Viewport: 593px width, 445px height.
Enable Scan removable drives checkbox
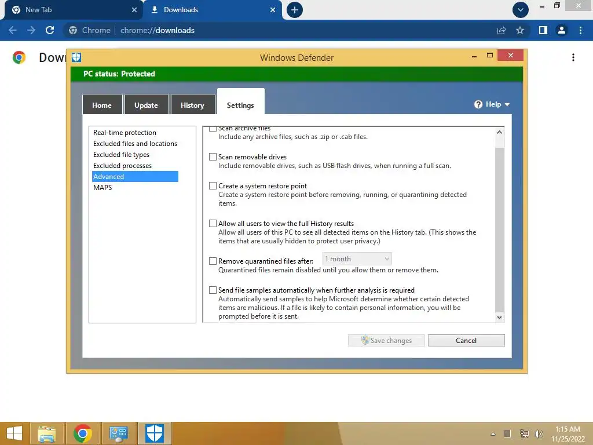point(213,156)
